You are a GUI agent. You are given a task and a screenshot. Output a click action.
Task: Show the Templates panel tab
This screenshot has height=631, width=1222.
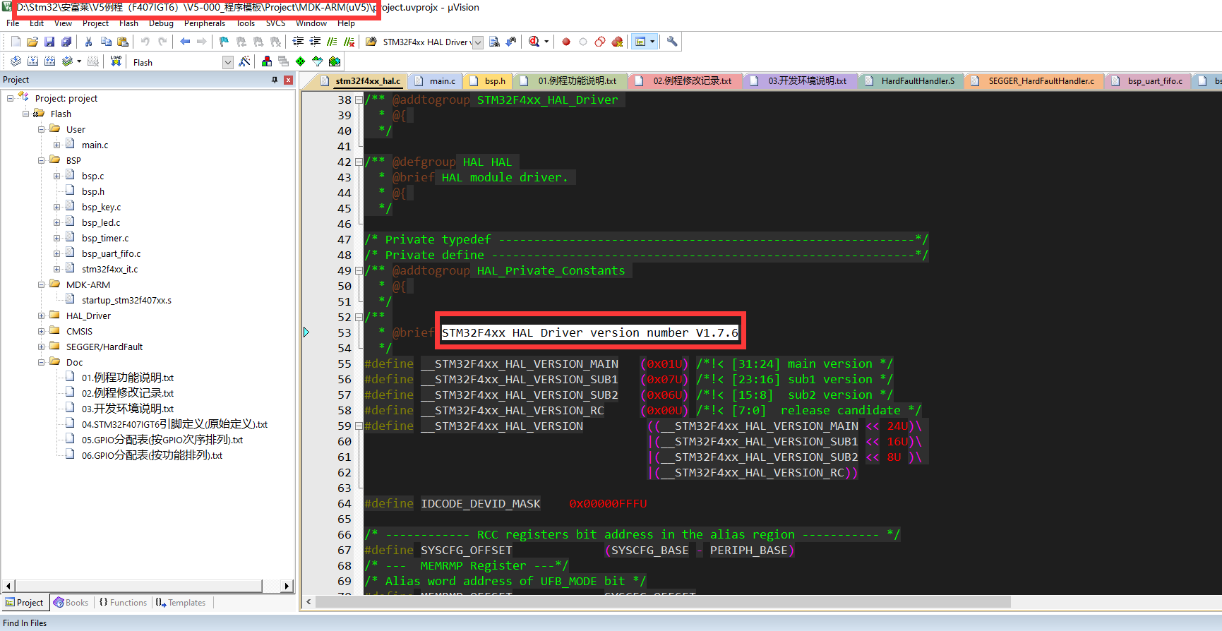pyautogui.click(x=181, y=603)
